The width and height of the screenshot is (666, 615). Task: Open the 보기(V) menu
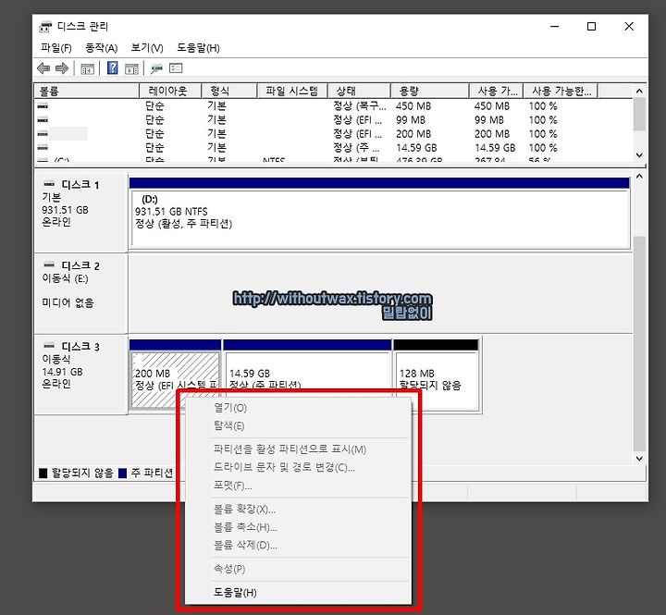[x=147, y=47]
